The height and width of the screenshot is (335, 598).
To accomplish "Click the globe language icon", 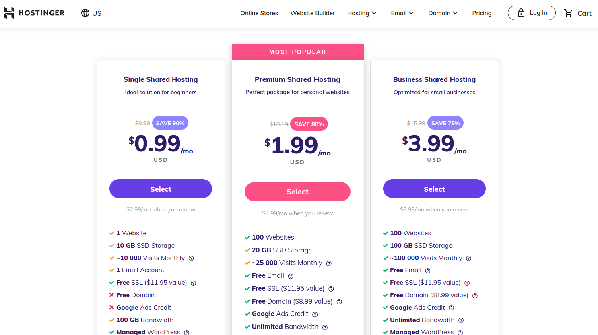I will pyautogui.click(x=85, y=13).
